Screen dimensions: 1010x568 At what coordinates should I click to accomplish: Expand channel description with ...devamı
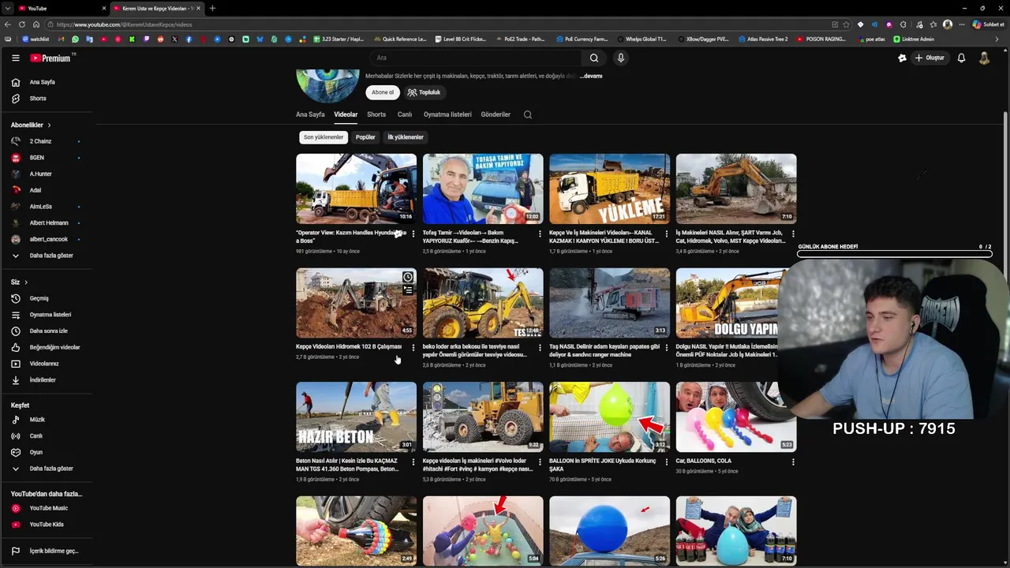click(591, 77)
